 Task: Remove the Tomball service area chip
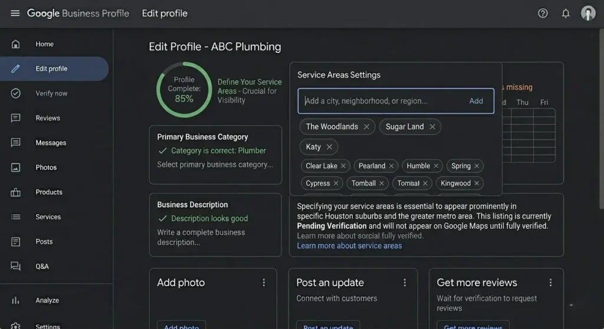(x=382, y=183)
